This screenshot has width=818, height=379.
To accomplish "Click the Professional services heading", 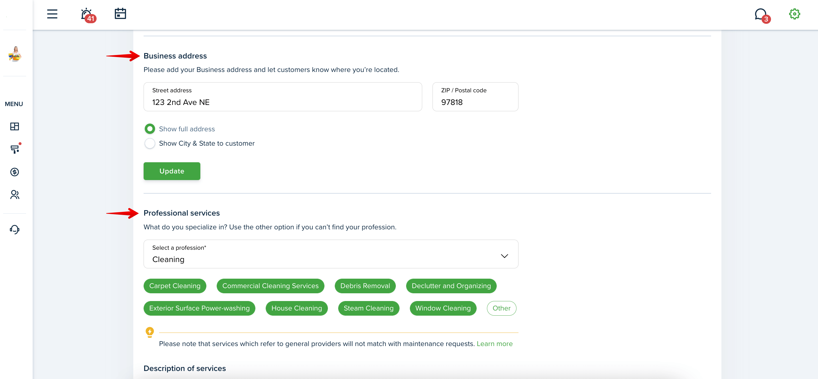I will (x=181, y=213).
